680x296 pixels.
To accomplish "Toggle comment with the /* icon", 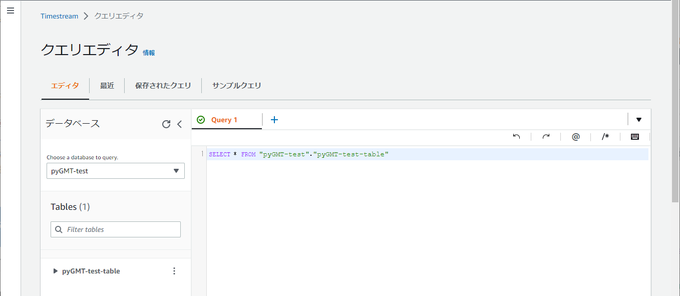I will point(605,136).
